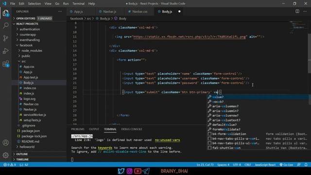Open the Source Control view icon
311x175 pixels.
point(6,38)
